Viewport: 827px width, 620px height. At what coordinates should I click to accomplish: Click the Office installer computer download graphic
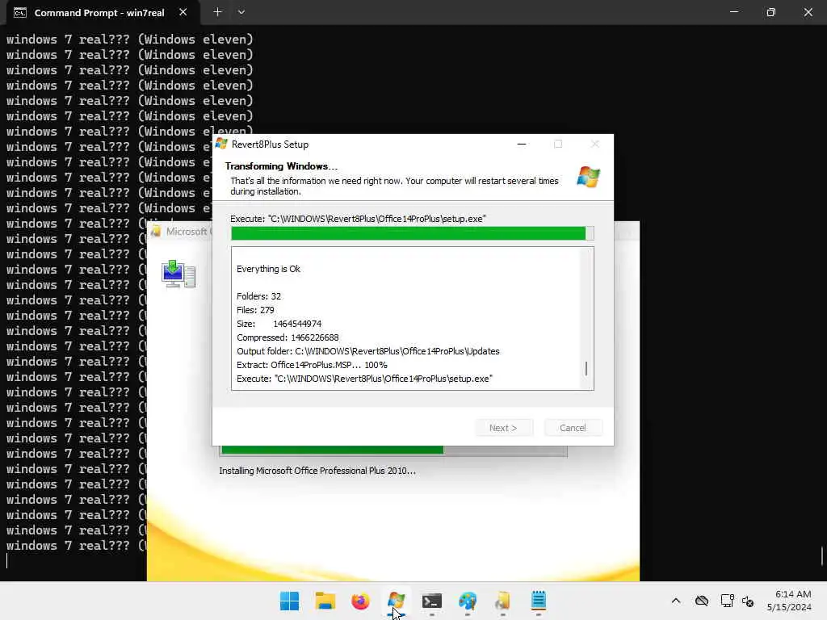click(178, 274)
